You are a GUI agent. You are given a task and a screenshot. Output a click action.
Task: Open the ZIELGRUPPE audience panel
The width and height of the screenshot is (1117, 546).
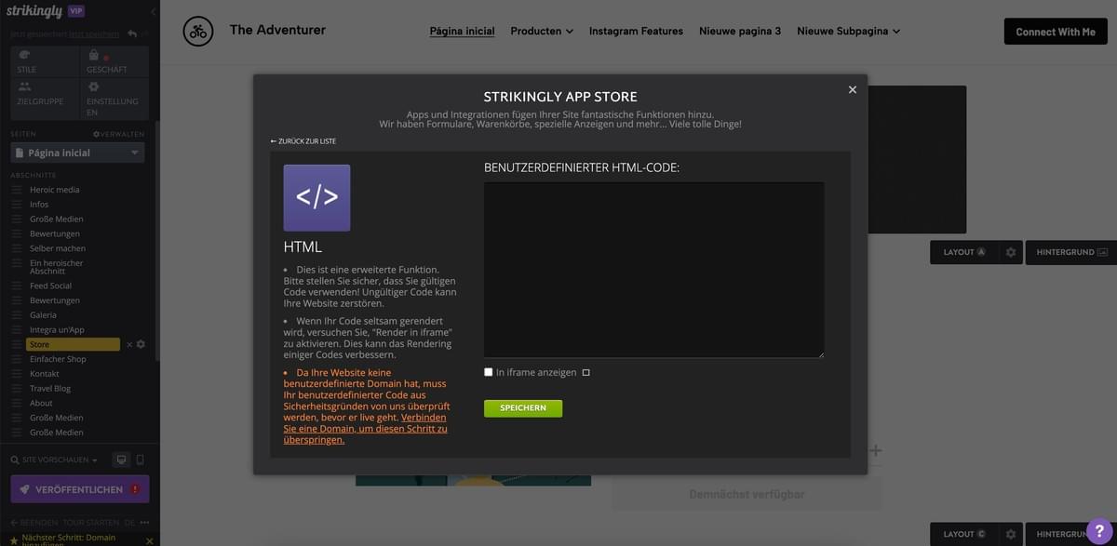tap(43, 95)
